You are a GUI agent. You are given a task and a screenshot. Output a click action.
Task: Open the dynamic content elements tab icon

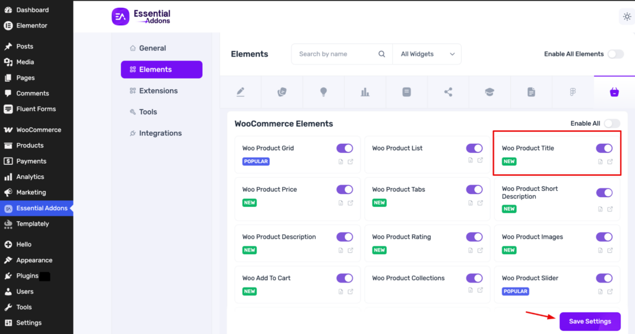pyautogui.click(x=282, y=92)
